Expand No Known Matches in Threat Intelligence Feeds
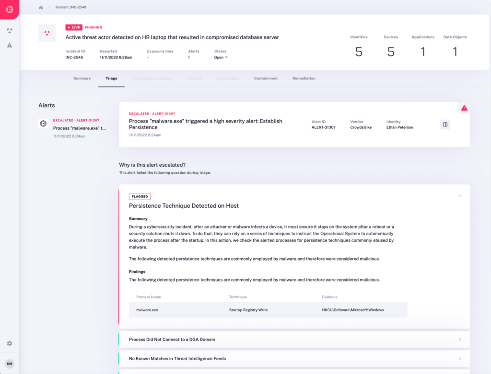The width and height of the screenshot is (491, 374). (x=459, y=358)
